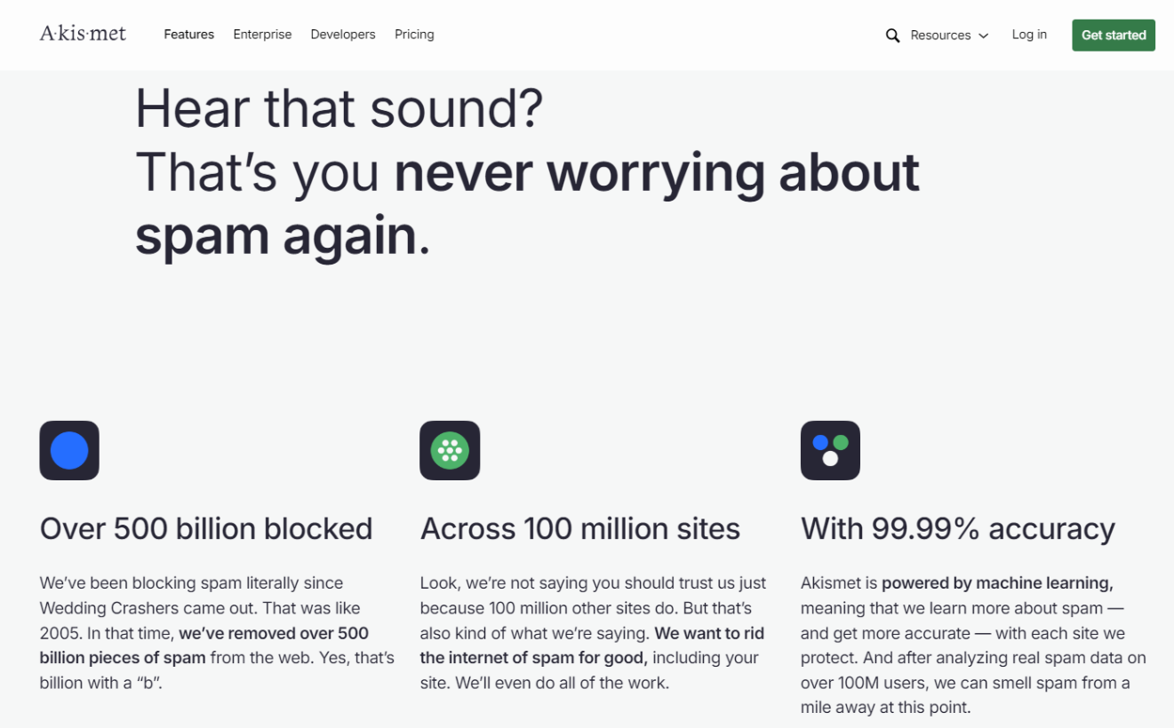Click the green dotted circle icon
This screenshot has width=1174, height=728.
click(x=450, y=450)
